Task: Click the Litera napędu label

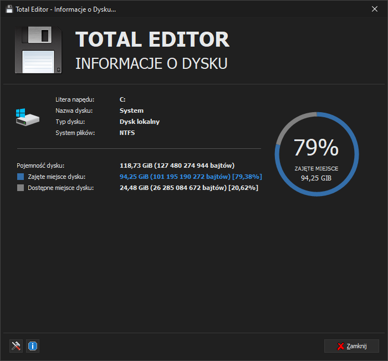Action: 75,99
